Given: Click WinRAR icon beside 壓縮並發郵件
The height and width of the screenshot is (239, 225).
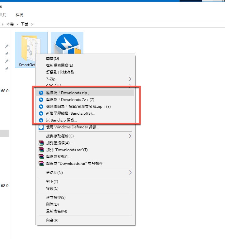Looking at the screenshot, I should pos(41,157).
